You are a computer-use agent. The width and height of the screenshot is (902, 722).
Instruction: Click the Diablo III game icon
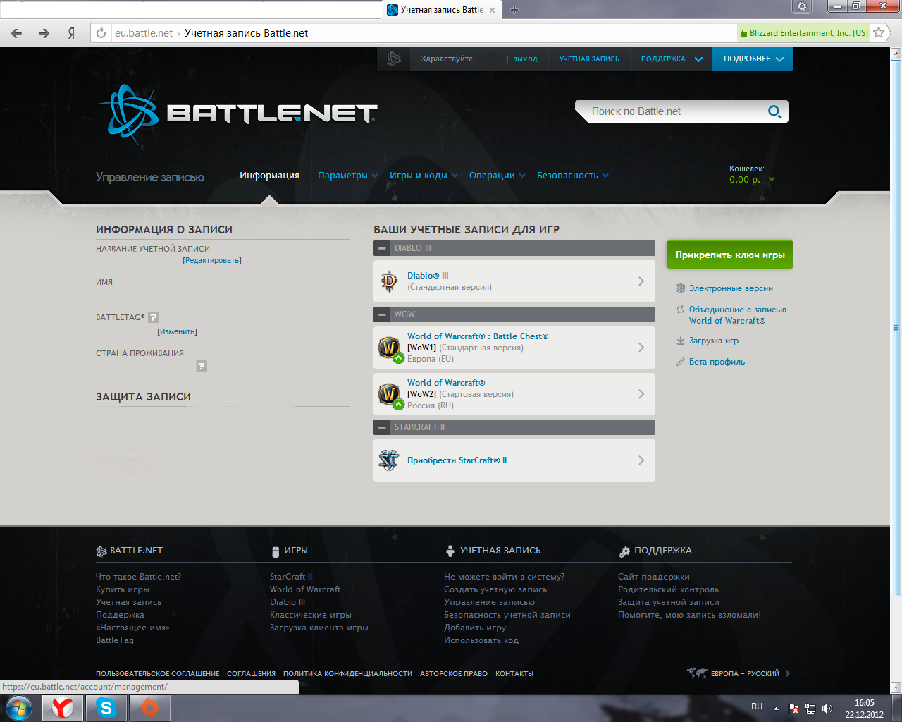(x=389, y=281)
